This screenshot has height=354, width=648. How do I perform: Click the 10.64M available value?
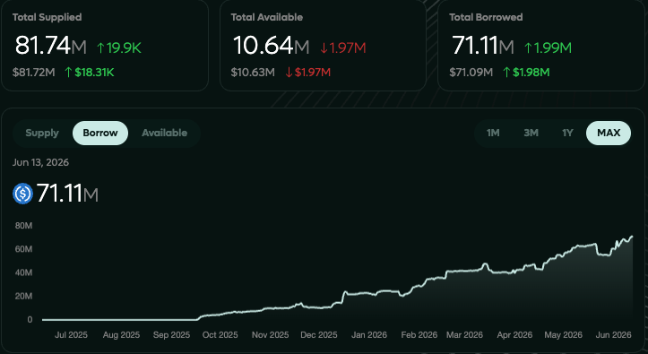pos(271,46)
